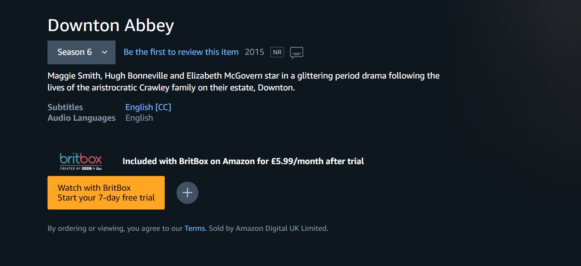
Task: Click the BritBox logo
Action: point(81,161)
